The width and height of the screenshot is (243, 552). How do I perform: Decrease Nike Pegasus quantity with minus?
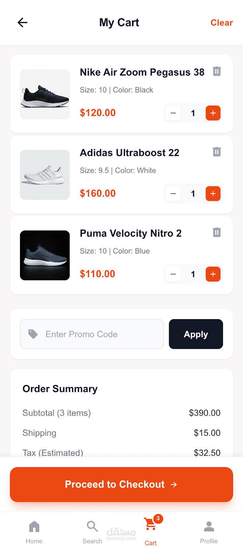pyautogui.click(x=173, y=113)
